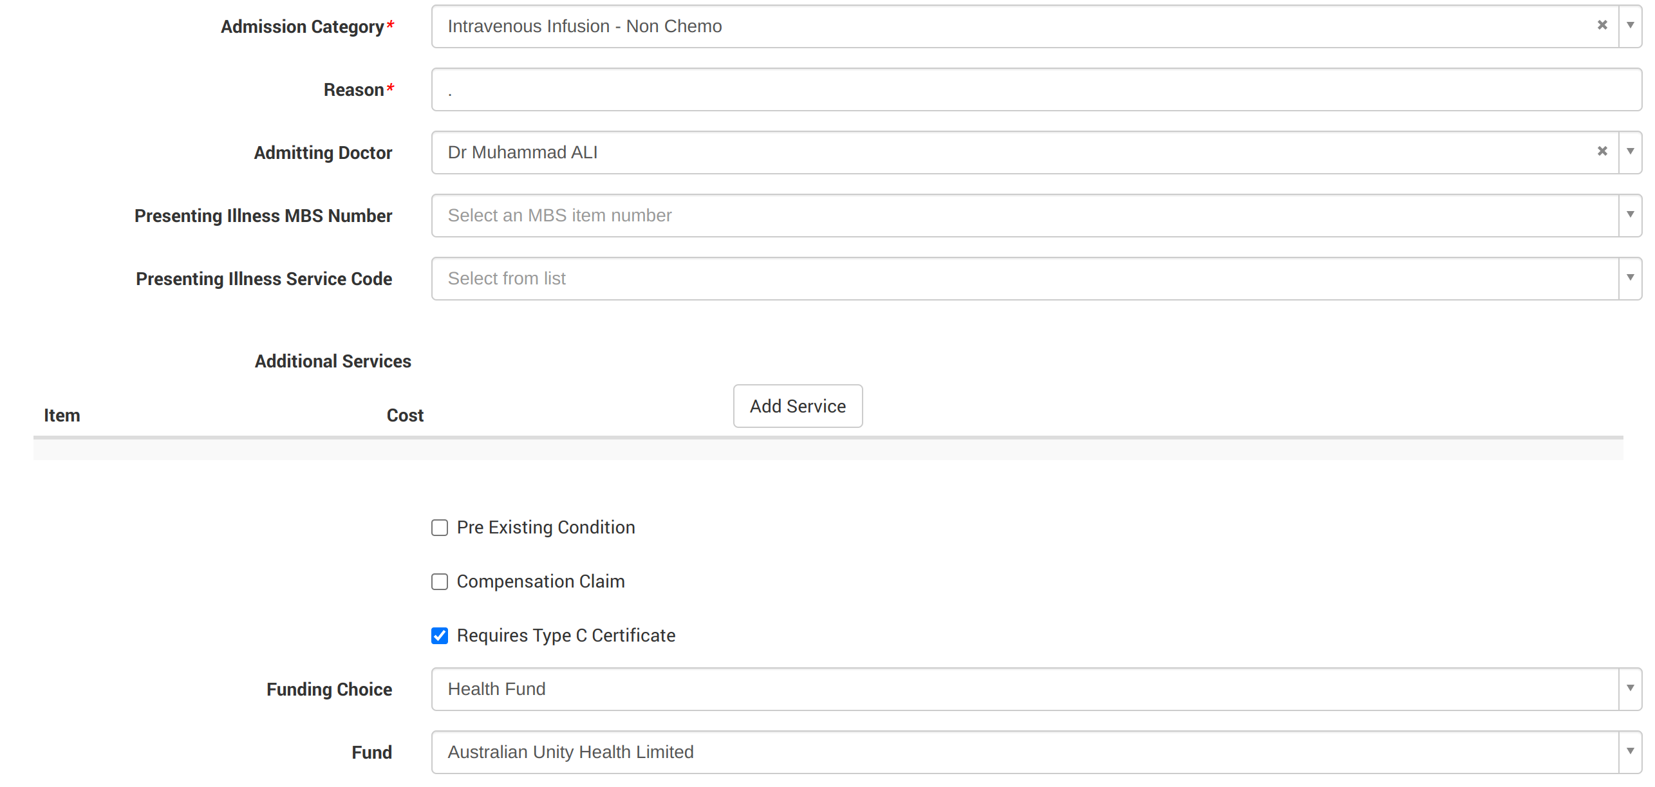The height and width of the screenshot is (787, 1655).
Task: Clear the Admission Category selection
Action: pos(1602,25)
